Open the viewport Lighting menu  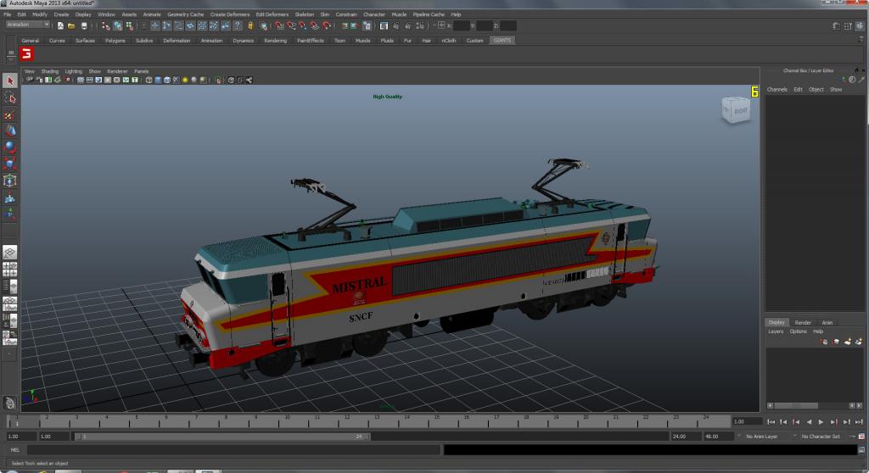point(73,71)
